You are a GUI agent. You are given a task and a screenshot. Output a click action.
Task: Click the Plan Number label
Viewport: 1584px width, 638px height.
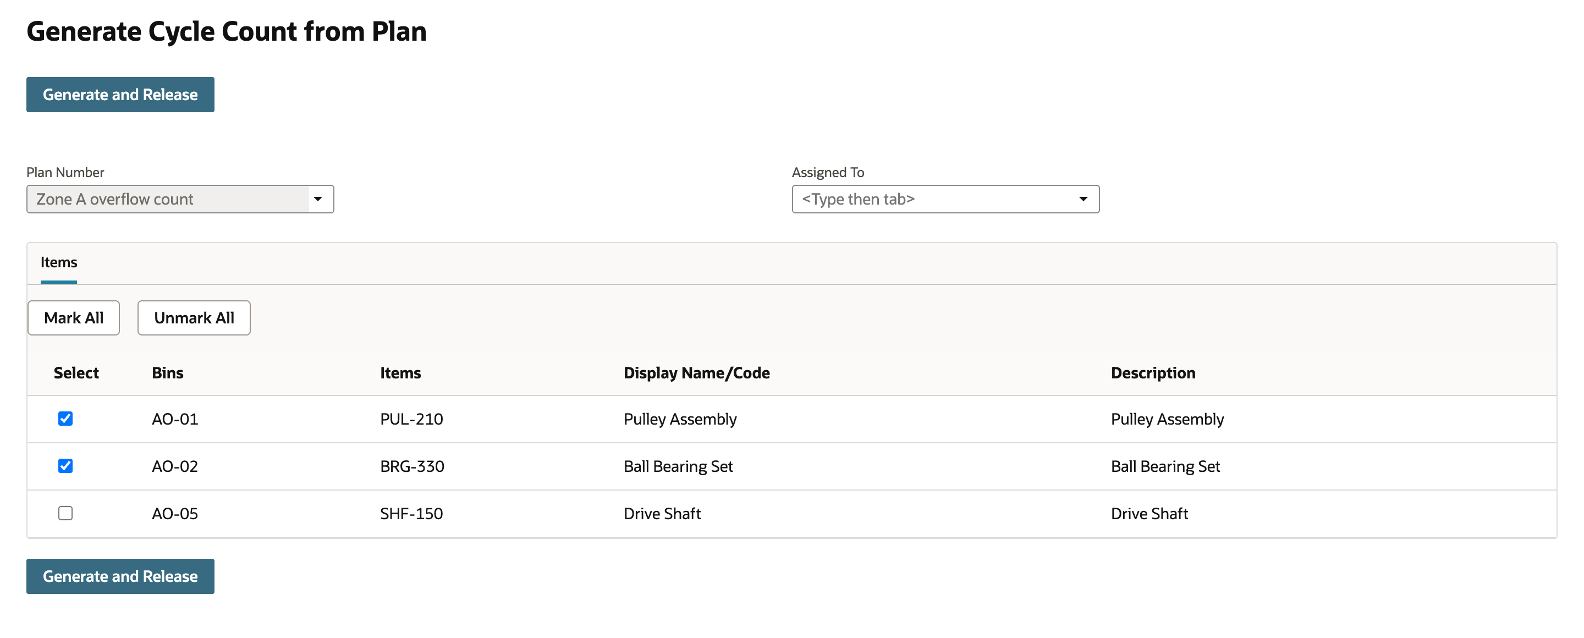pos(65,173)
